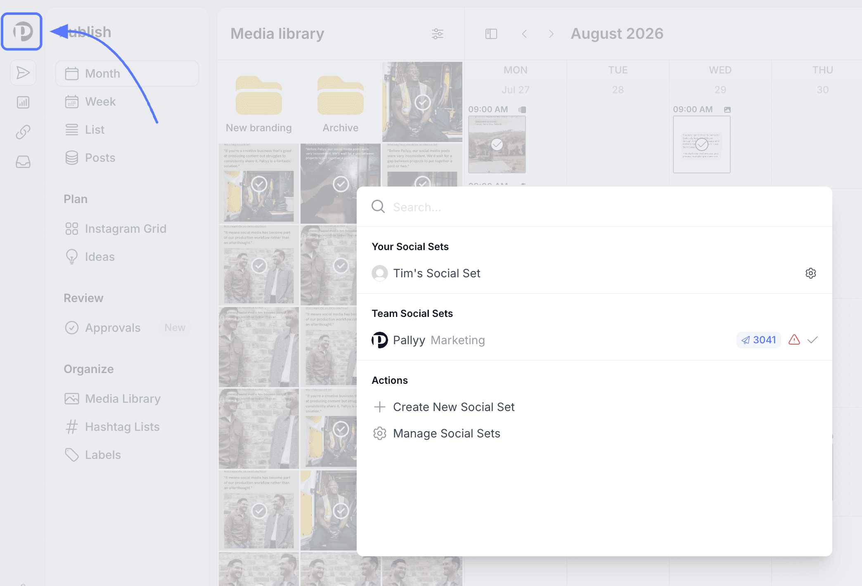Open settings gear for Tim's Social Set
862x586 pixels.
(x=811, y=273)
